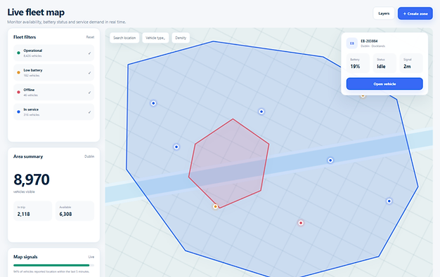Image resolution: width=440 pixels, height=277 pixels.
Task: Select the red offline vehicle marker on map
Action: click(x=301, y=223)
